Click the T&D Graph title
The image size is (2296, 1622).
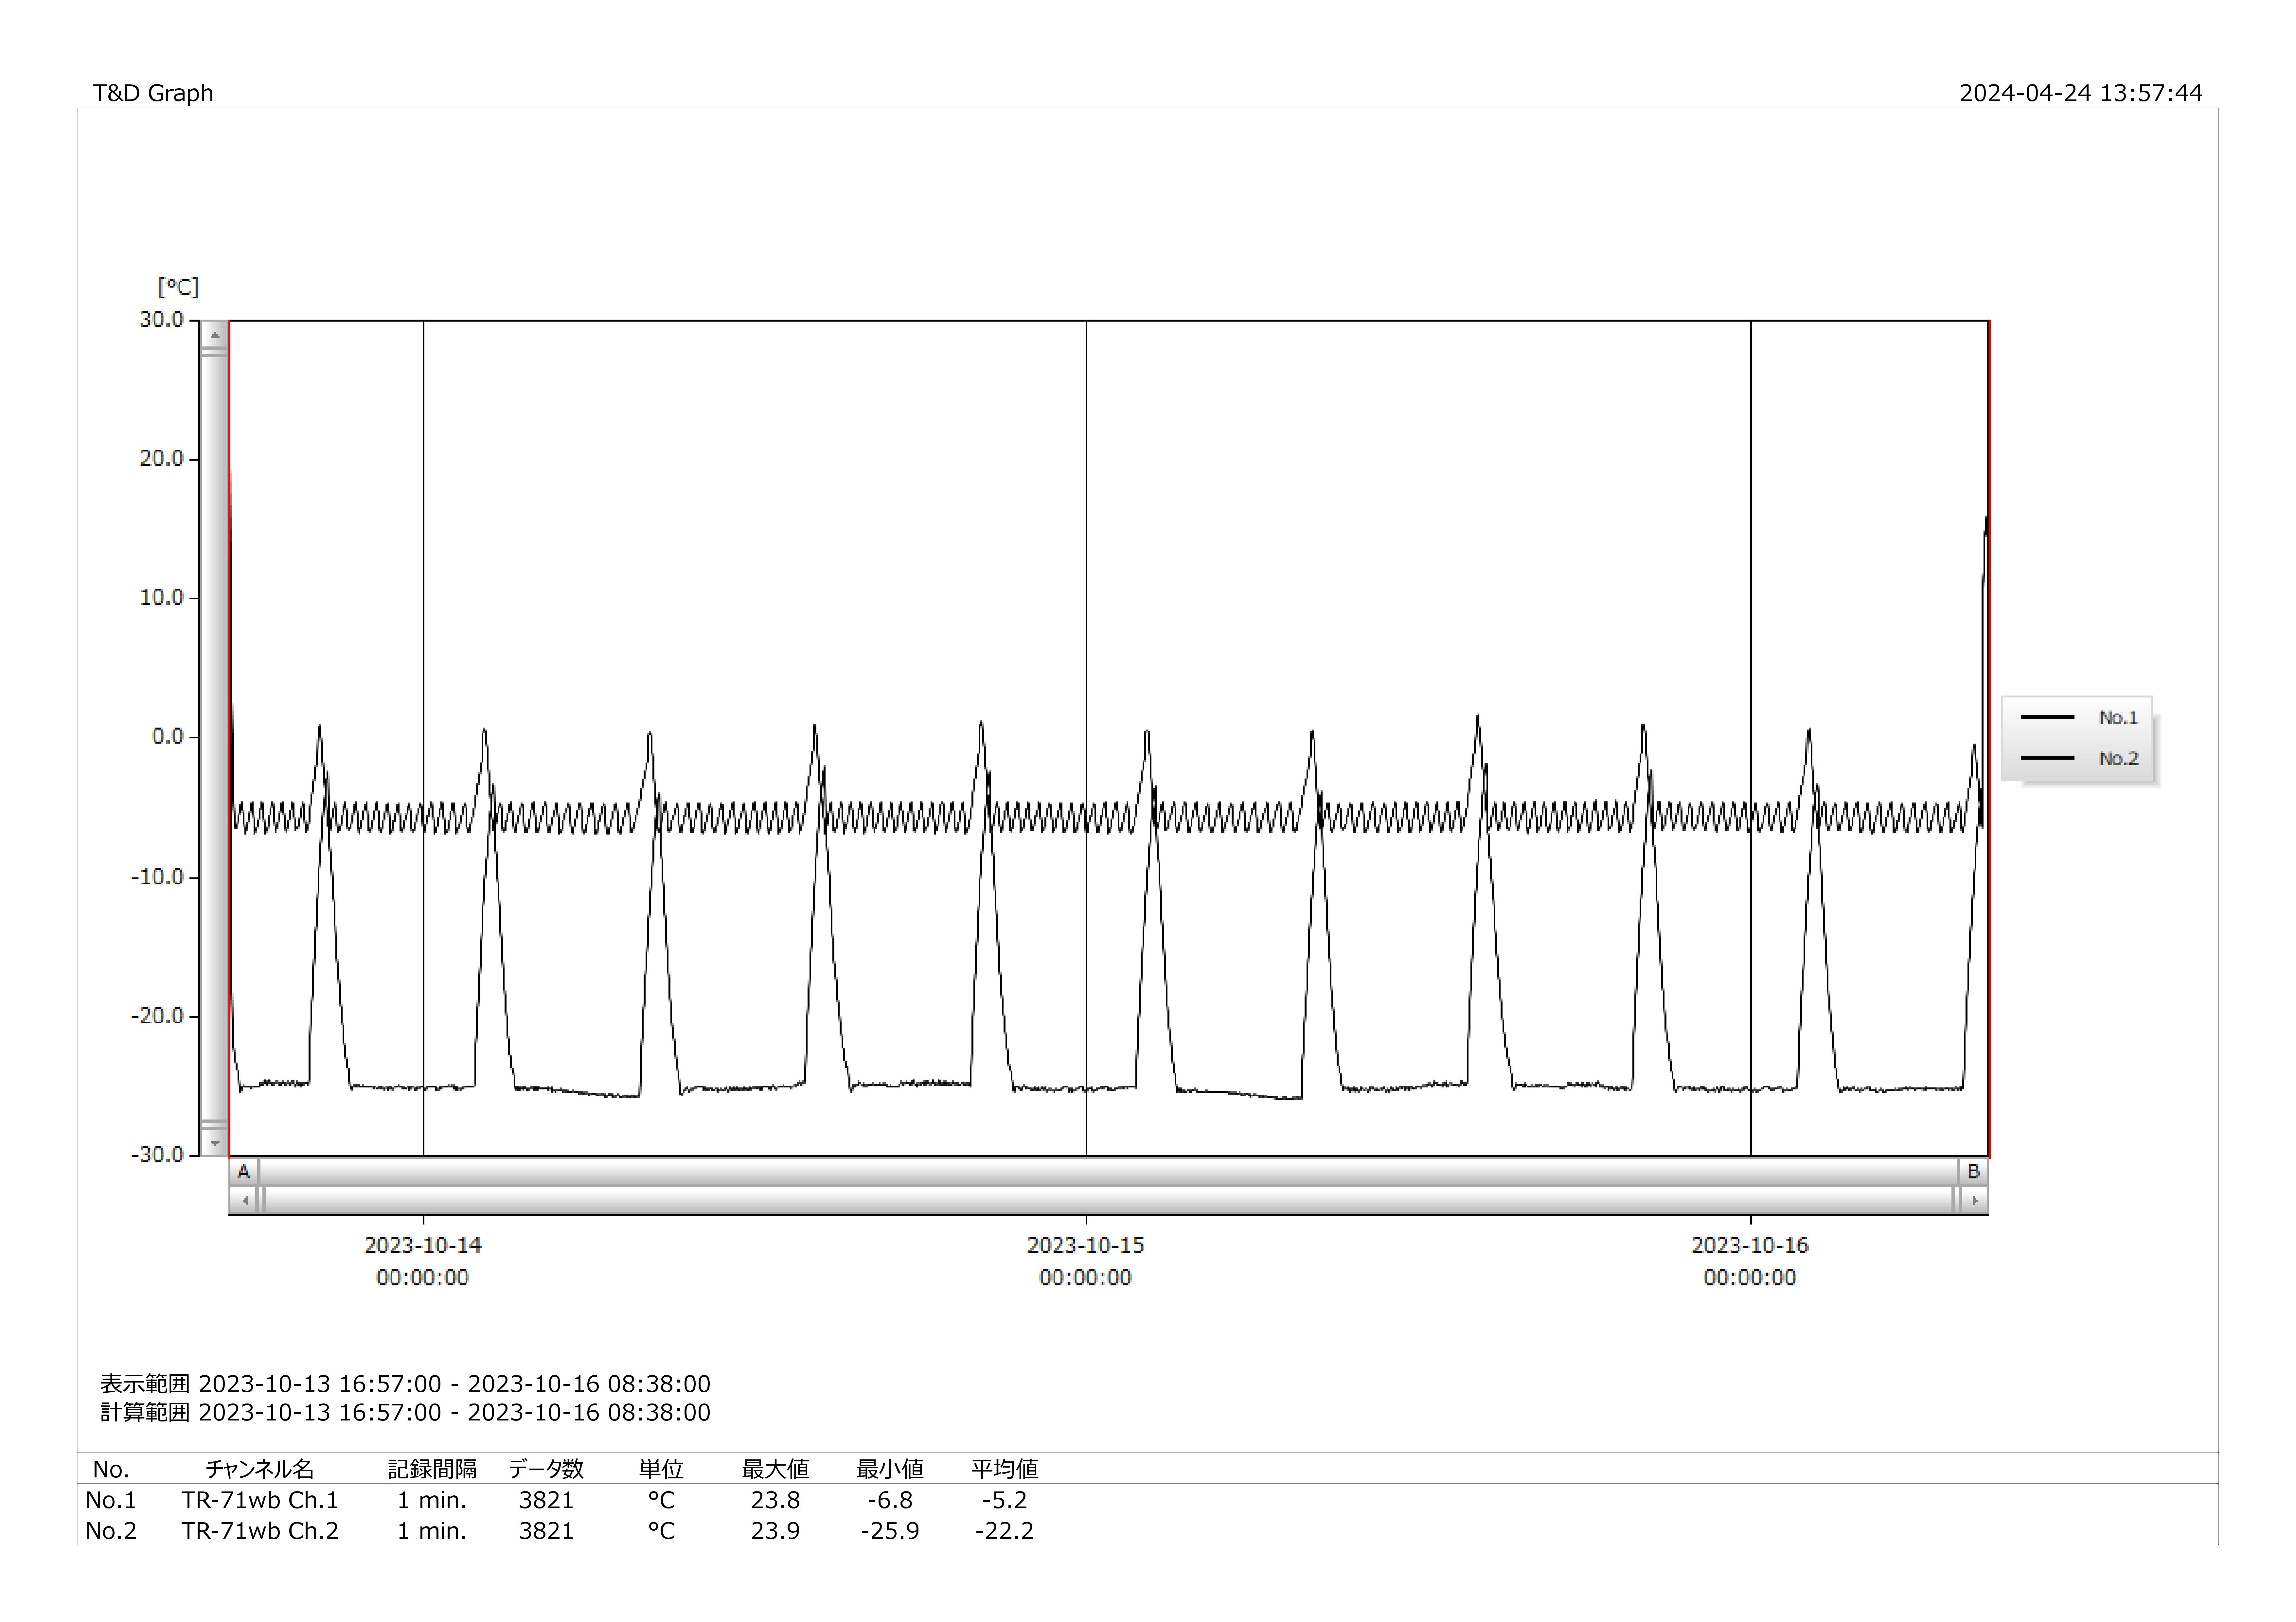pos(153,93)
